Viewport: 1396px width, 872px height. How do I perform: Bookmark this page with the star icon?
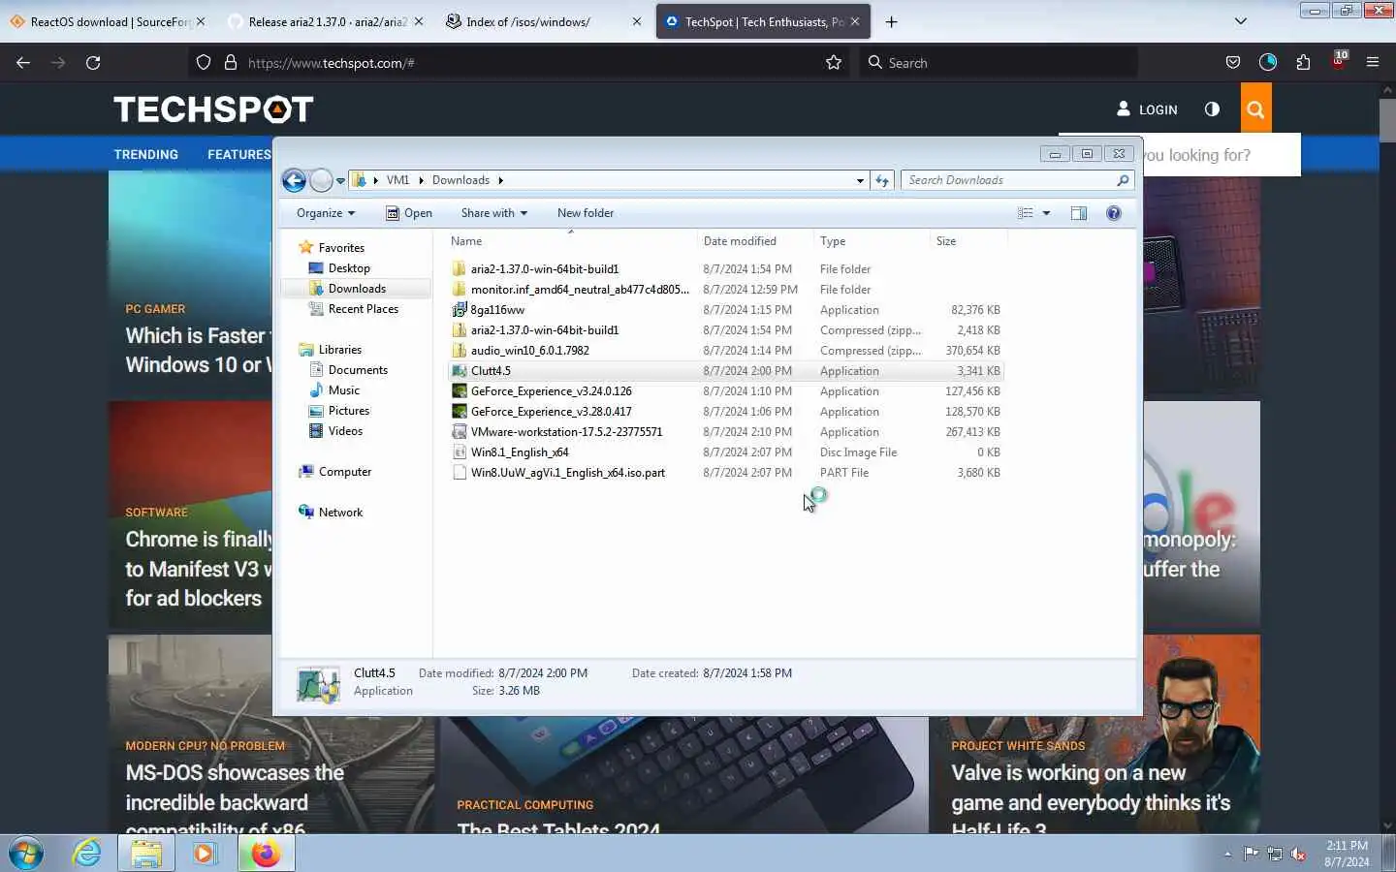(x=834, y=63)
